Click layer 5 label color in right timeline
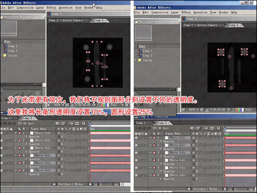The width and height of the screenshot is (257, 193). [154, 168]
